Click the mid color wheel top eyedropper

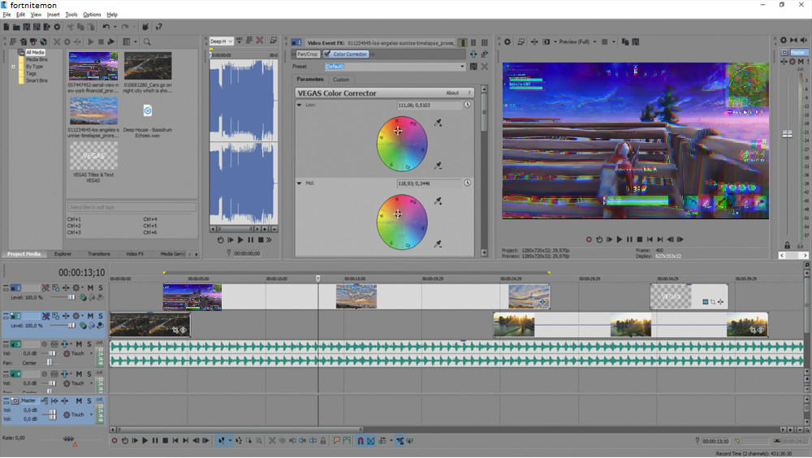[438, 201]
